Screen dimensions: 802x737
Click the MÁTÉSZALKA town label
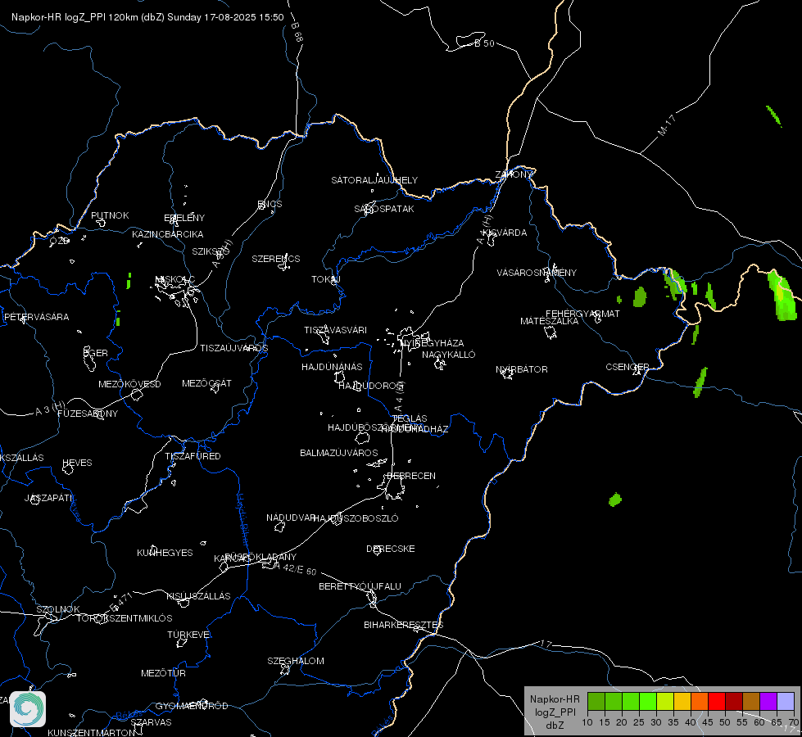point(550,321)
